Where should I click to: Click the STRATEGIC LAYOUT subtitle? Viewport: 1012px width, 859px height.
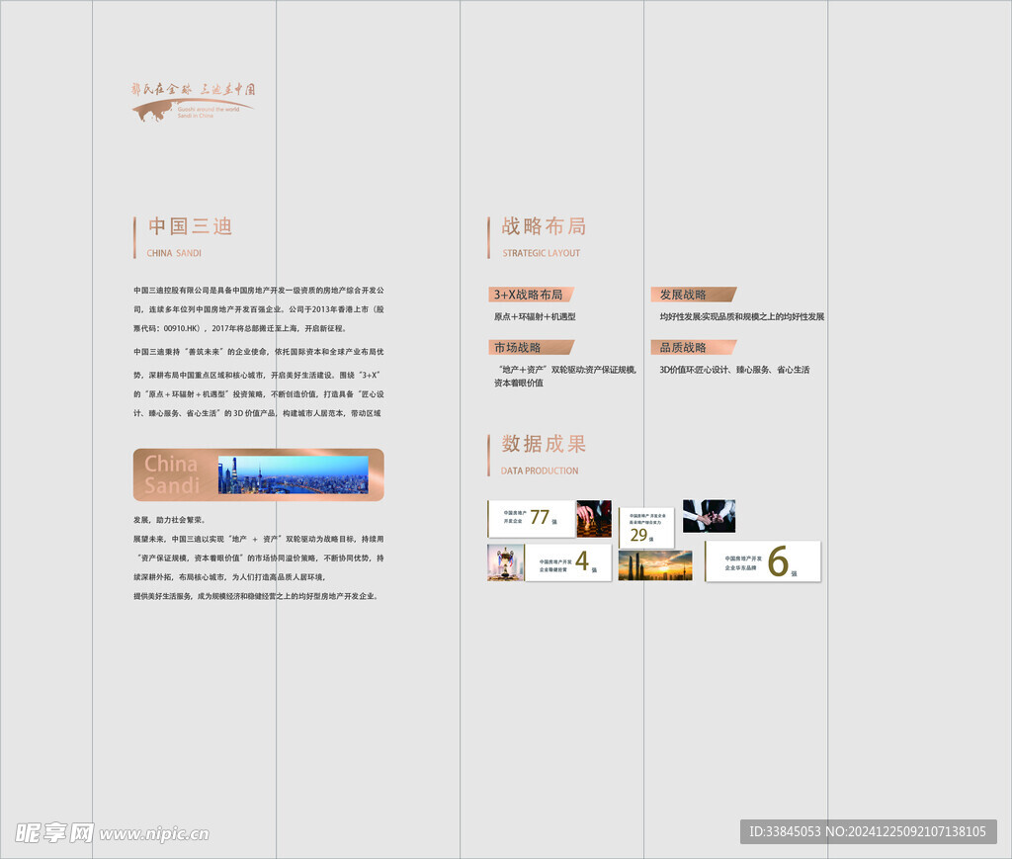(x=542, y=253)
